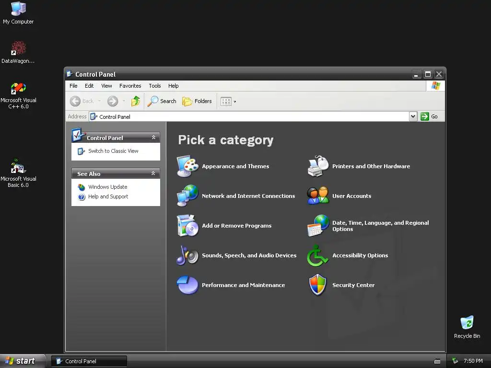
Task: Open the Edit menu
Action: [89, 86]
